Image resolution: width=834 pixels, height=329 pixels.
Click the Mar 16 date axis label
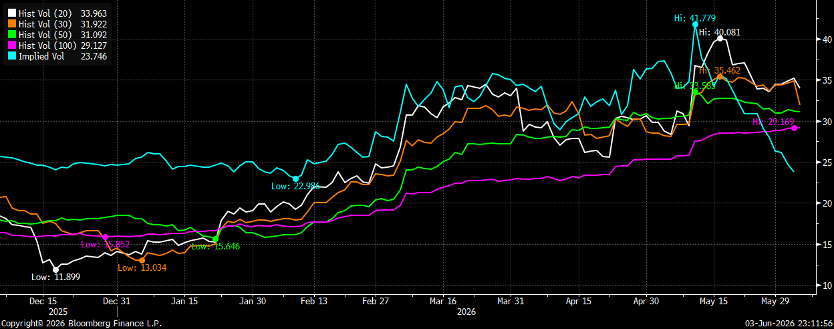[x=444, y=301]
